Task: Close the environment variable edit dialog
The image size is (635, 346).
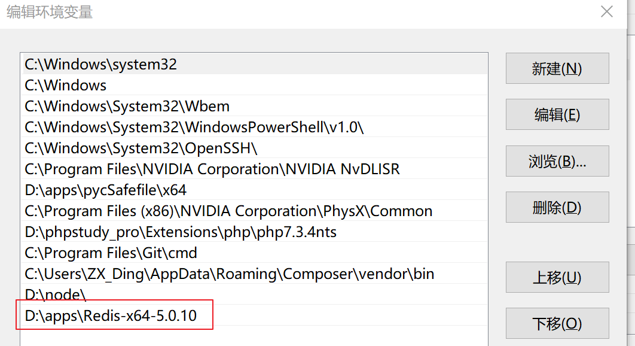Action: [x=607, y=12]
